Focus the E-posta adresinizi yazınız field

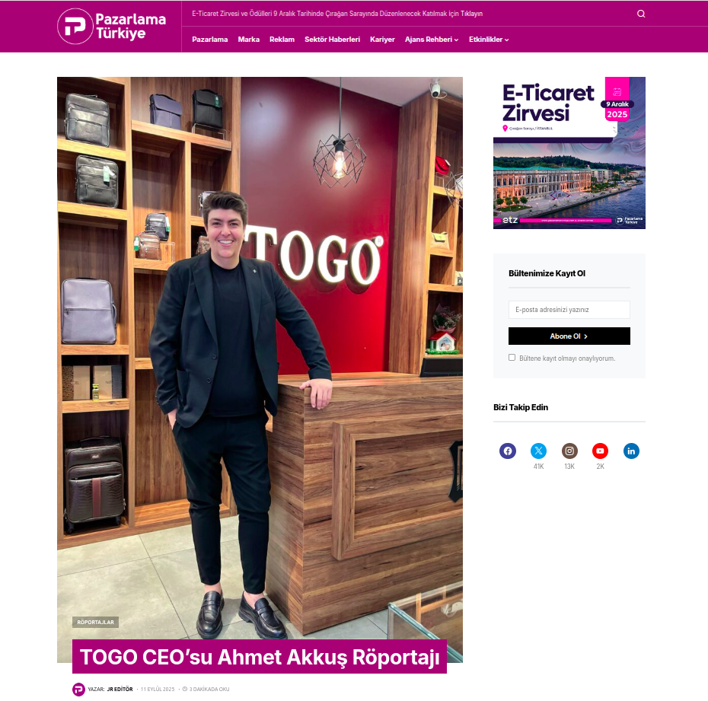click(x=569, y=310)
